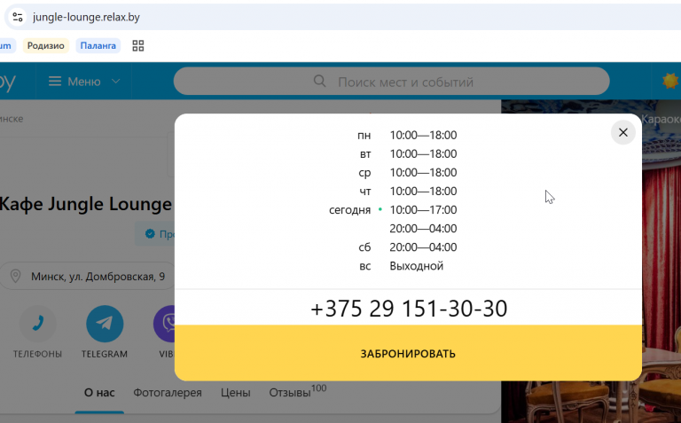The width and height of the screenshot is (681, 423).
Task: Click address Минск, ул. Домбровская, 9
Action: point(98,276)
